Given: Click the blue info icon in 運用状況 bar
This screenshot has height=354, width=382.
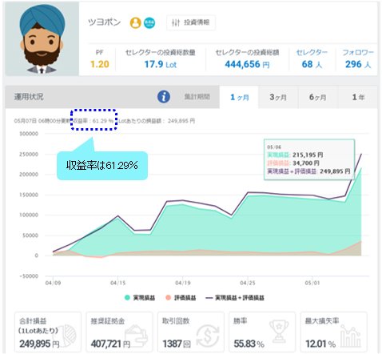Looking at the screenshot, I should tap(164, 97).
